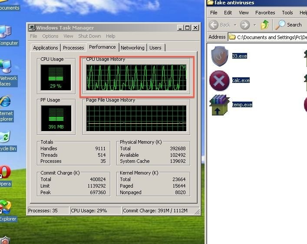Open the Favorites menu in Explorer
Screen dimensions: 307x244
[265, 13]
